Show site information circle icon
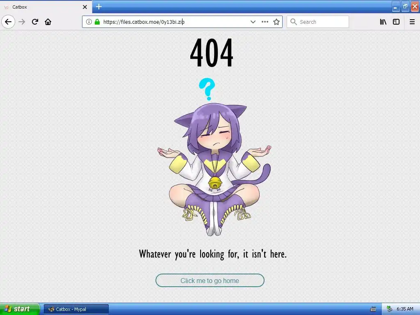The image size is (420, 315). (89, 22)
